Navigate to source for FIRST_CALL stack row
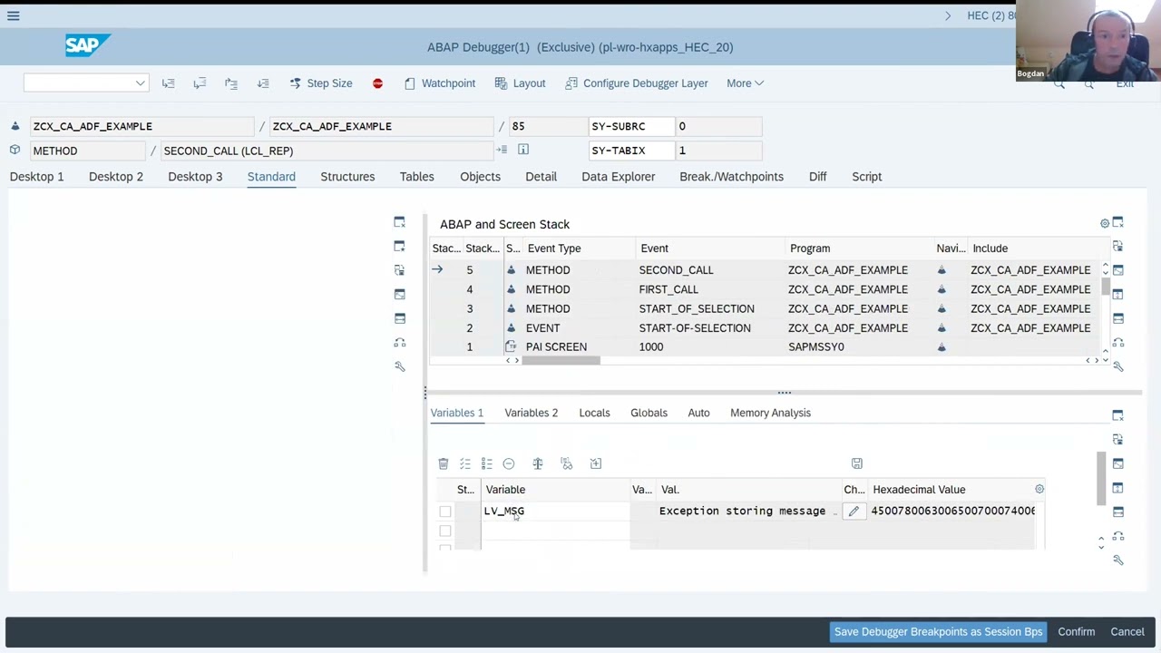The width and height of the screenshot is (1161, 653). [x=941, y=289]
